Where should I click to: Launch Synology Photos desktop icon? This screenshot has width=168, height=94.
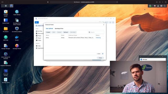tap(17, 46)
